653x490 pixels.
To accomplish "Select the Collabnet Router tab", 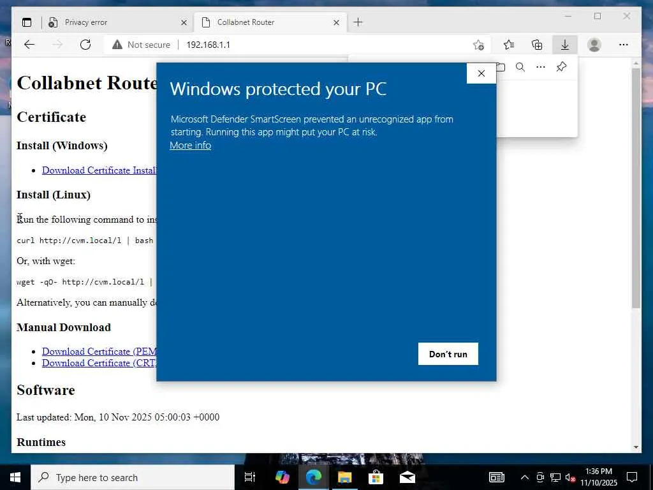I will coord(270,22).
